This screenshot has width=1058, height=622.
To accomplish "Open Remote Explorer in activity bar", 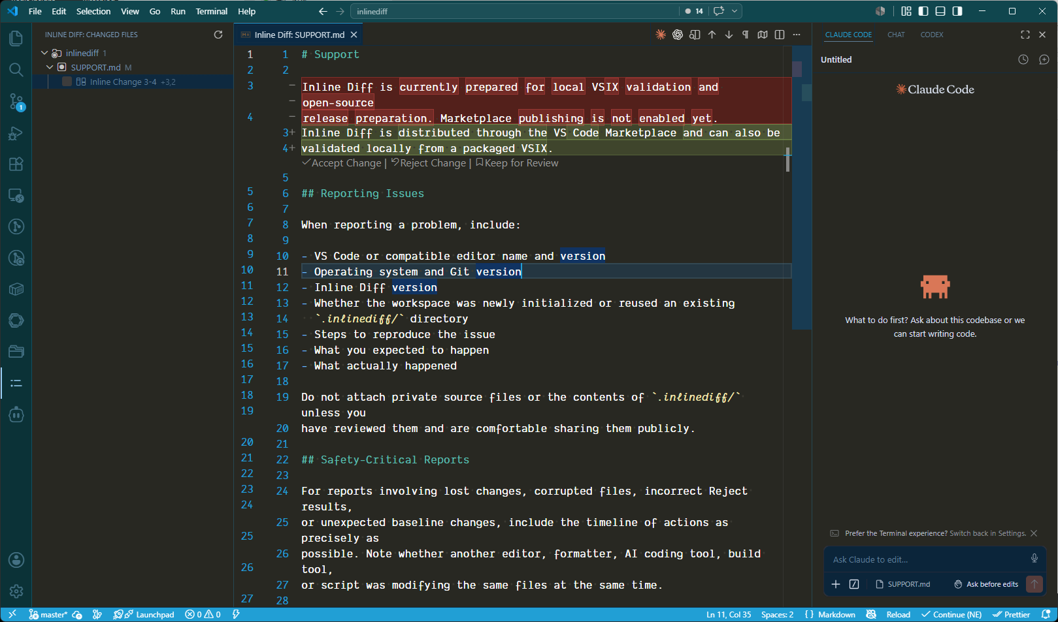I will tap(16, 195).
